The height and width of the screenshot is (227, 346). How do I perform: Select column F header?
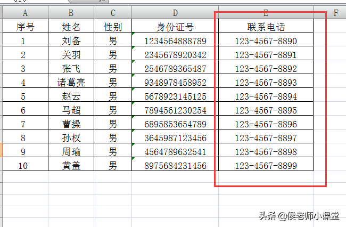(329, 12)
